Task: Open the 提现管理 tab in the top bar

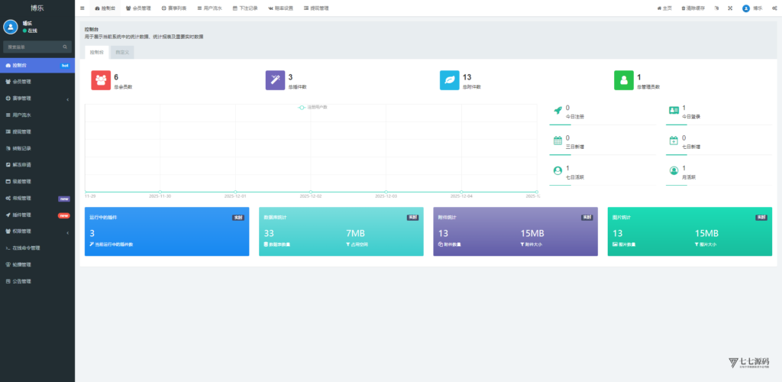Action: pyautogui.click(x=316, y=8)
